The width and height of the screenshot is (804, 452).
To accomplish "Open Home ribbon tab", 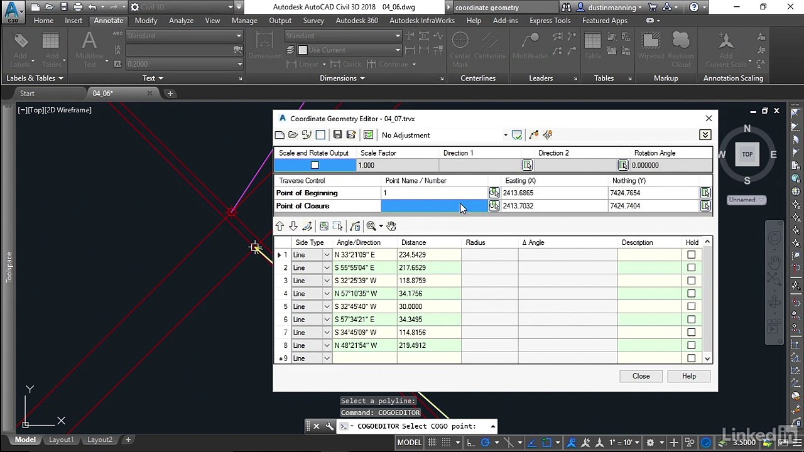I will [43, 21].
